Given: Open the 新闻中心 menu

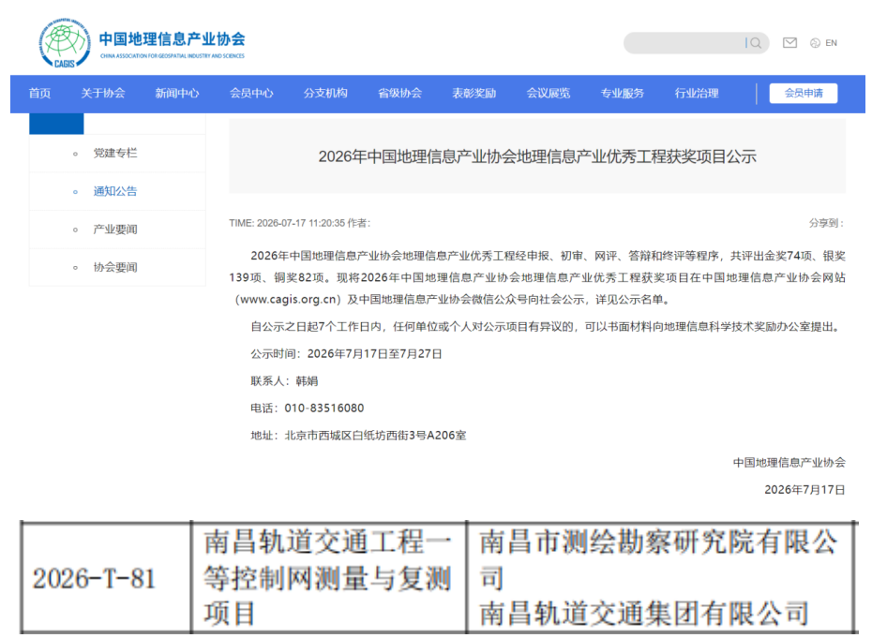Looking at the screenshot, I should pyautogui.click(x=177, y=94).
